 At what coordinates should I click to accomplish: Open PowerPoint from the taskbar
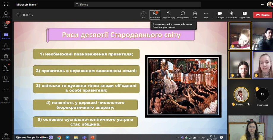pos(92,138)
